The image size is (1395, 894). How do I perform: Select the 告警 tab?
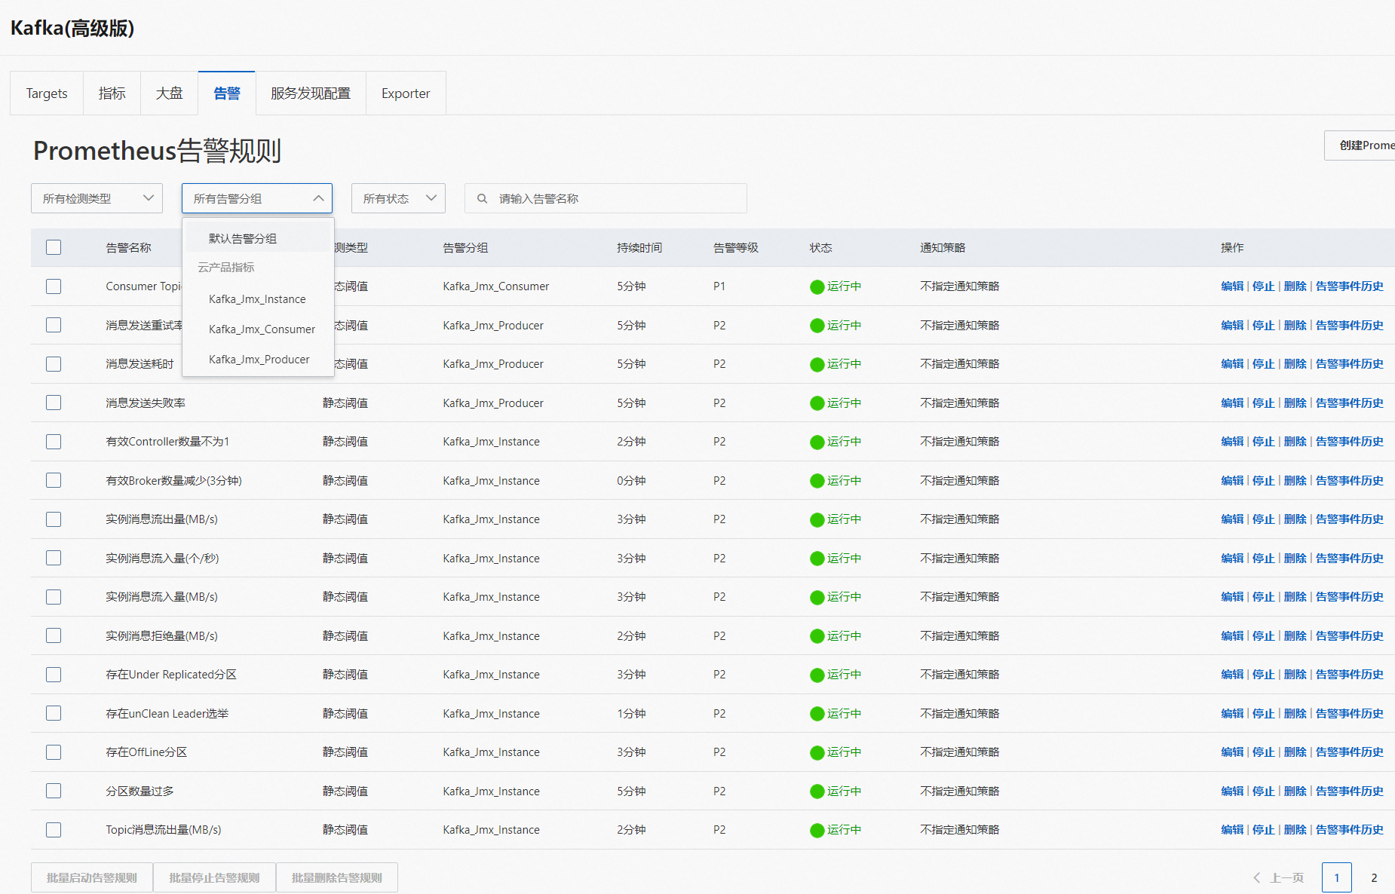(227, 93)
